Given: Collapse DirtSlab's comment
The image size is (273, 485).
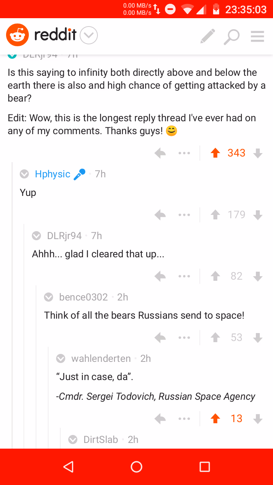Looking at the screenshot, I should pos(73,440).
